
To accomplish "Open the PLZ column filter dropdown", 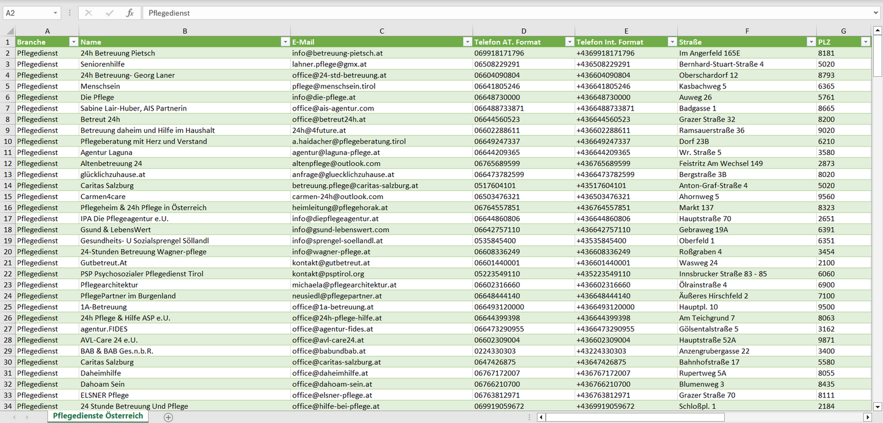I will pos(865,42).
